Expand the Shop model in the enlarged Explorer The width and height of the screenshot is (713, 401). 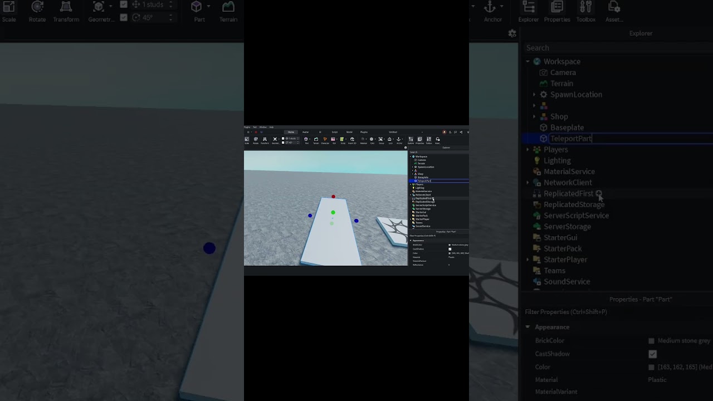[534, 116]
